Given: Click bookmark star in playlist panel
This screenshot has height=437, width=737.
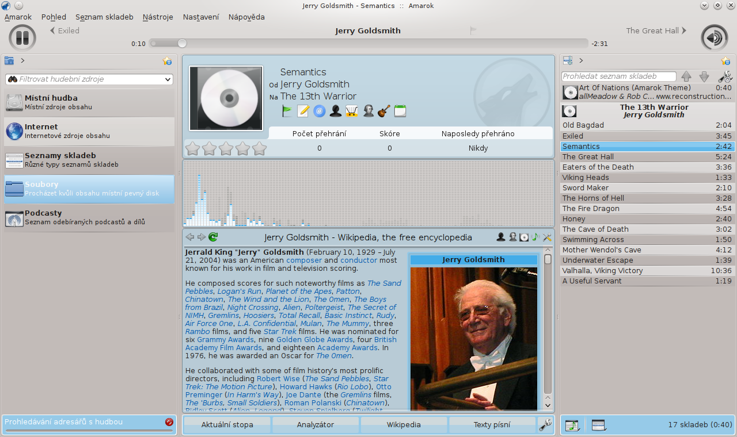Looking at the screenshot, I should [725, 61].
